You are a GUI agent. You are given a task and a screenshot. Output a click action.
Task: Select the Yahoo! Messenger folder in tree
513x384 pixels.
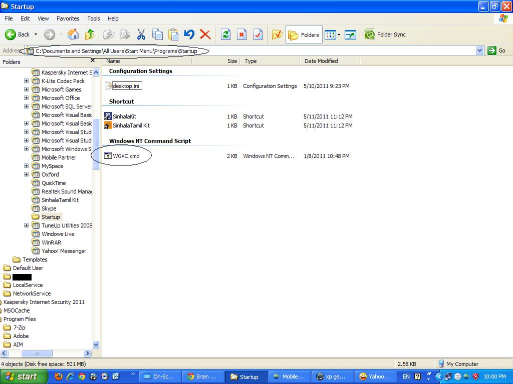tap(64, 251)
